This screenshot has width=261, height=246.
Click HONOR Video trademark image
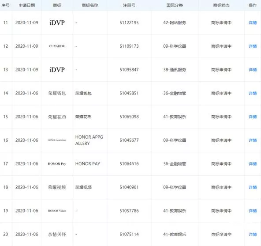pyautogui.click(x=57, y=211)
